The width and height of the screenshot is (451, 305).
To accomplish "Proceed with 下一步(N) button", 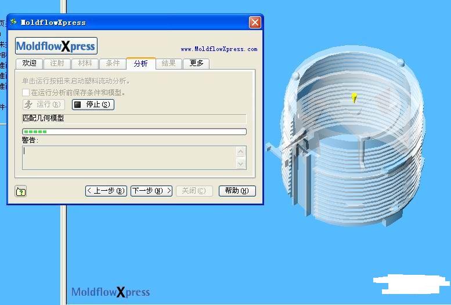I will (151, 191).
